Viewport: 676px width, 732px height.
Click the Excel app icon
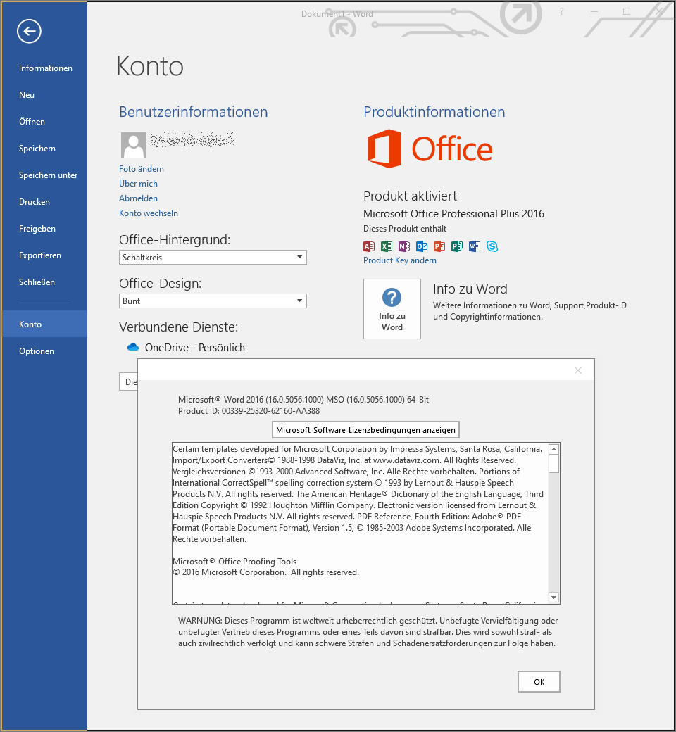click(387, 246)
